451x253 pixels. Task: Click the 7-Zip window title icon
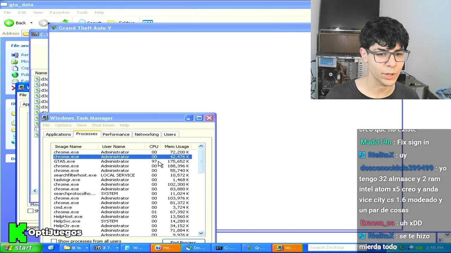pos(35,34)
